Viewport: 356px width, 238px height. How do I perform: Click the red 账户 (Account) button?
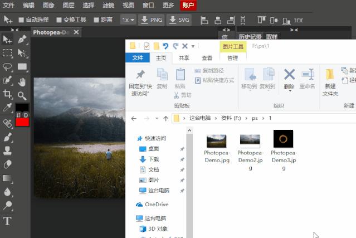click(x=188, y=5)
